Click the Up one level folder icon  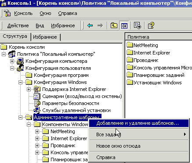pos(114,25)
